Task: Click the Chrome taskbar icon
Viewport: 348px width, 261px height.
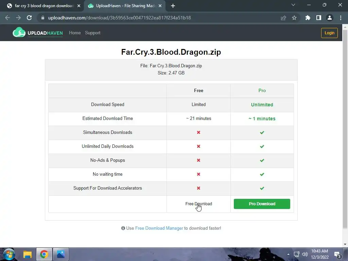Action: [x=44, y=254]
